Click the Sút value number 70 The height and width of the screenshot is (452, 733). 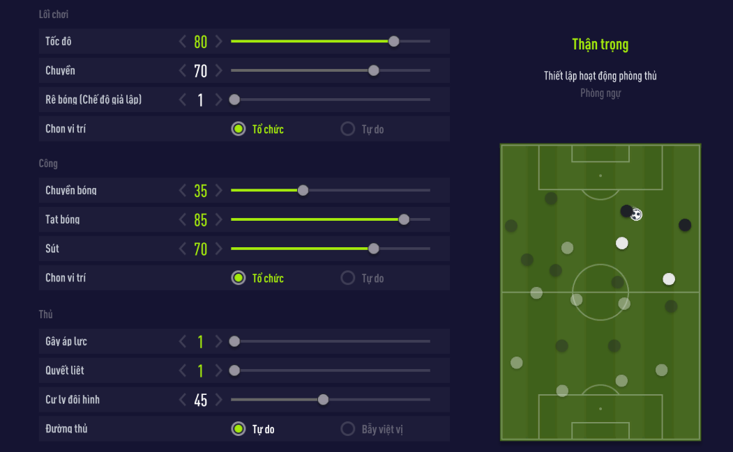click(201, 249)
